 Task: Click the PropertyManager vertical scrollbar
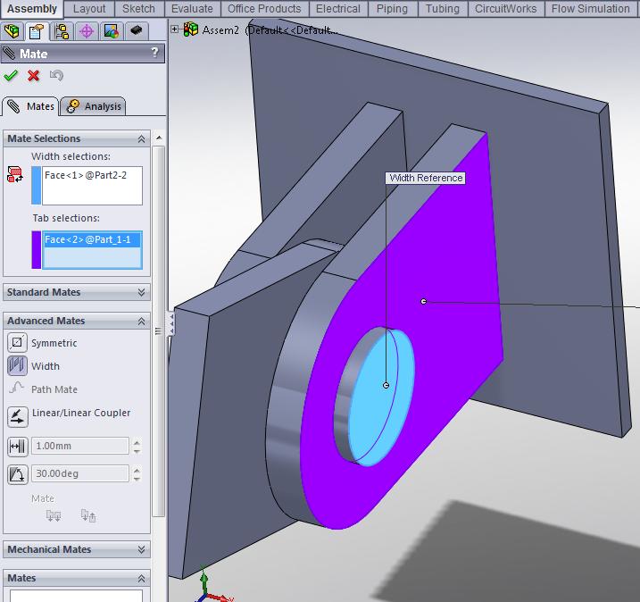[x=159, y=331]
